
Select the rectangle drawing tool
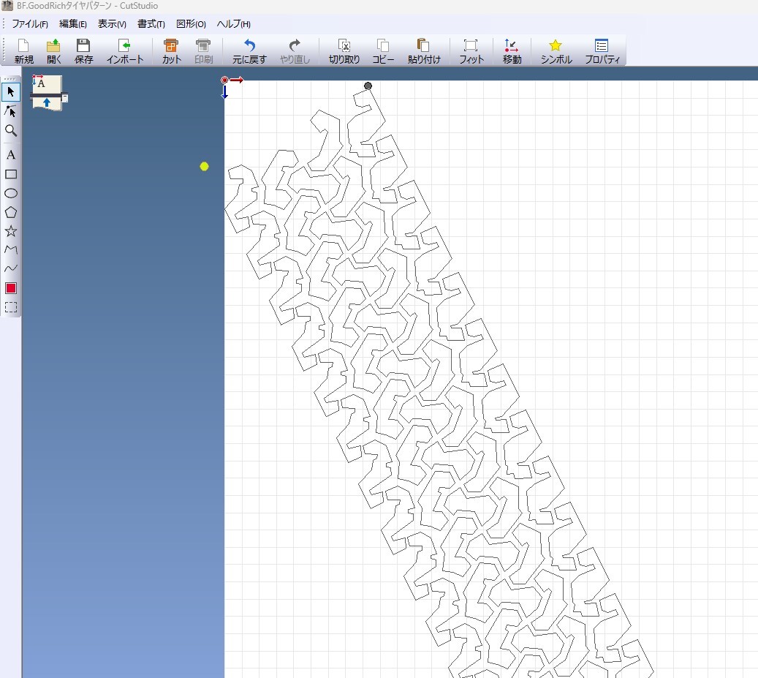tap(11, 174)
